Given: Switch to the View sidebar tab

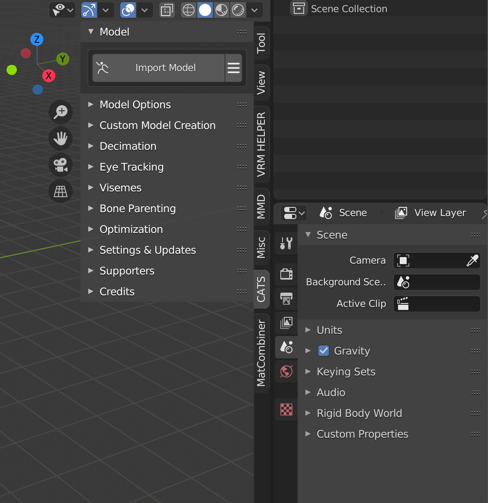Looking at the screenshot, I should pyautogui.click(x=261, y=83).
